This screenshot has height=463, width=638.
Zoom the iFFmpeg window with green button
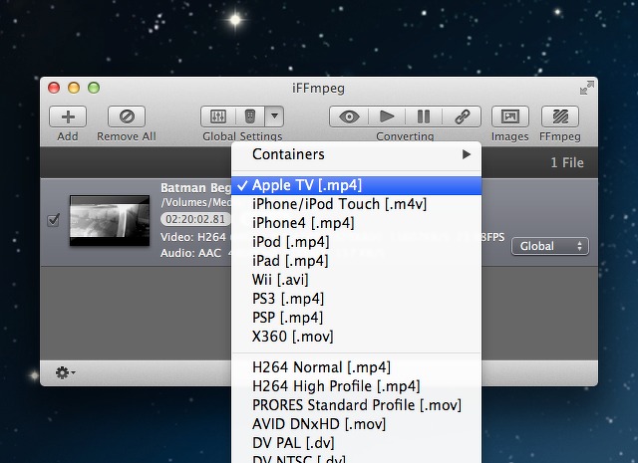coord(94,88)
